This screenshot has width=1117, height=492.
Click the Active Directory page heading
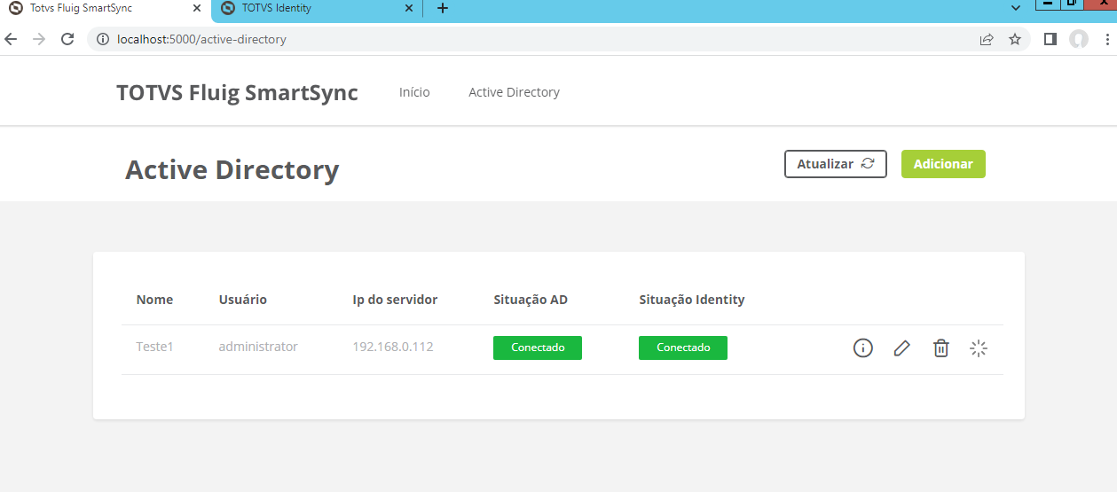click(232, 169)
